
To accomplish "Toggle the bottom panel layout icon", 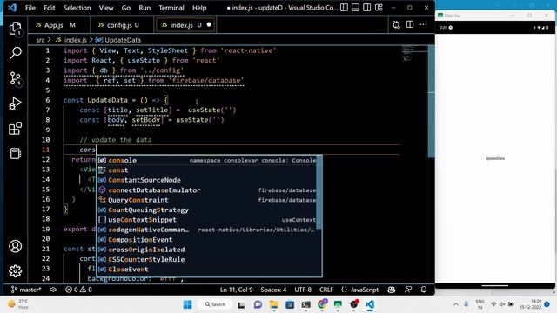I will [355, 8].
